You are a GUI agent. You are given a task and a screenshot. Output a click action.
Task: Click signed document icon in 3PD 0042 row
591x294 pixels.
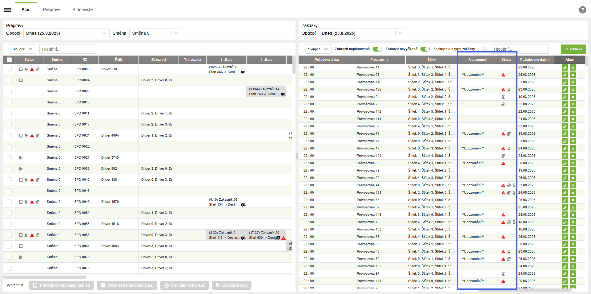26,180
